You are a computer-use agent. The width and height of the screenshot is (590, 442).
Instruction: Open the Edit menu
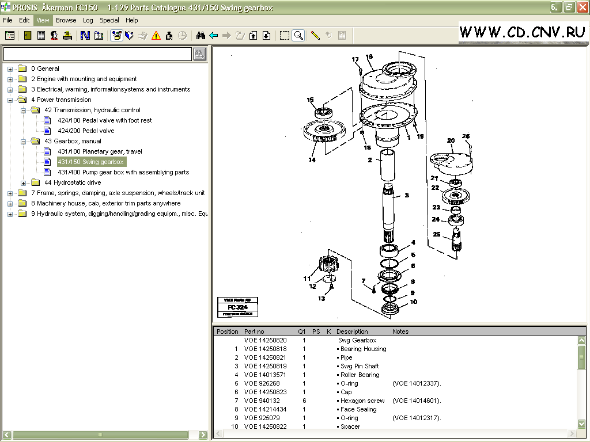(x=24, y=20)
